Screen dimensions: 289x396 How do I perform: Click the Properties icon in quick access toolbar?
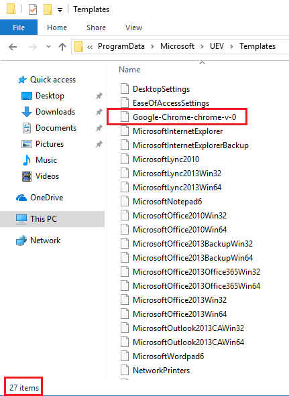click(x=33, y=10)
